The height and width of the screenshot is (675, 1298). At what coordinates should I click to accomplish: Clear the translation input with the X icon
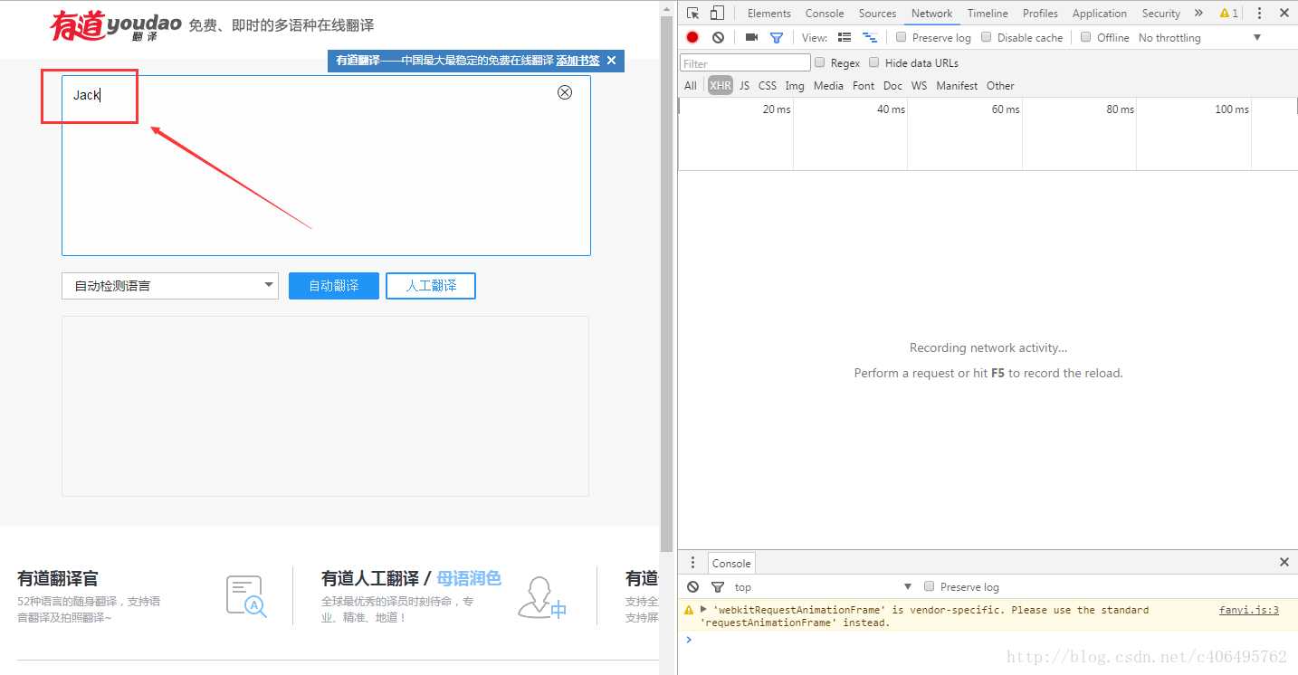click(565, 92)
